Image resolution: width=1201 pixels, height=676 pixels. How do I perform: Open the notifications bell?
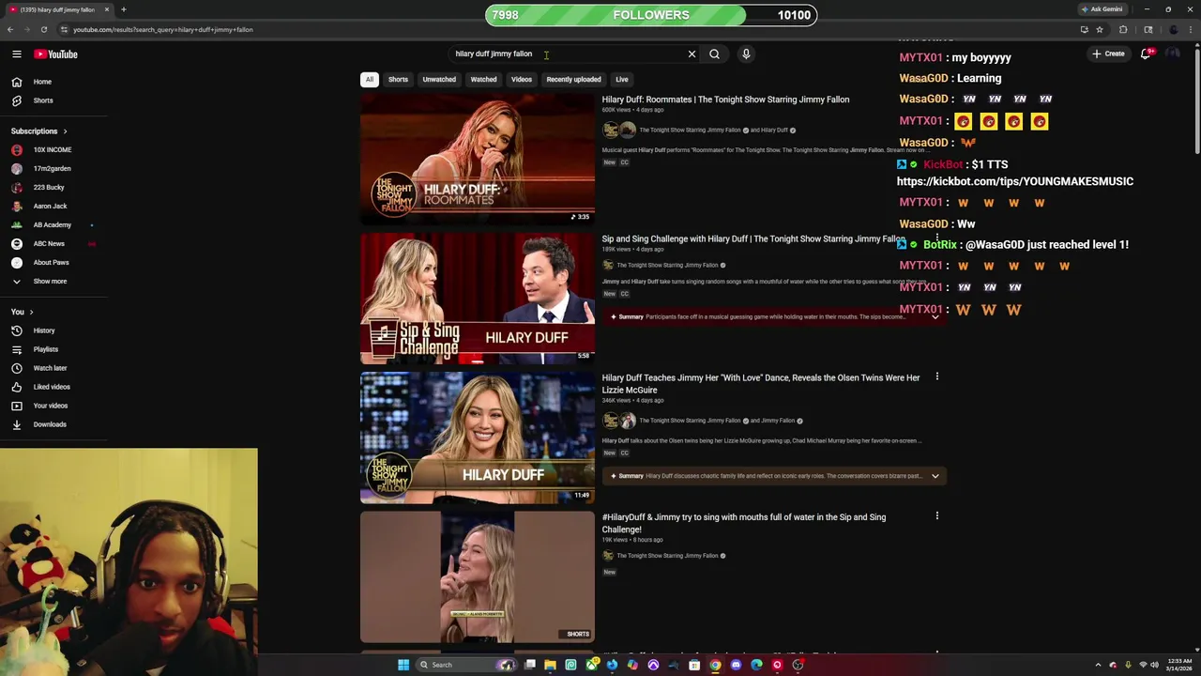(x=1146, y=54)
